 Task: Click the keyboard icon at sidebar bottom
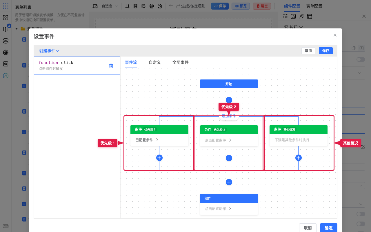click(x=6, y=226)
